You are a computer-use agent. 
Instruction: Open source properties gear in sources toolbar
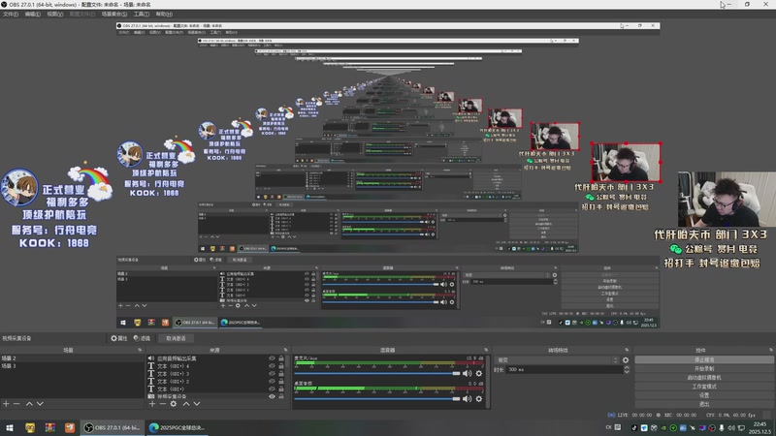click(x=174, y=404)
